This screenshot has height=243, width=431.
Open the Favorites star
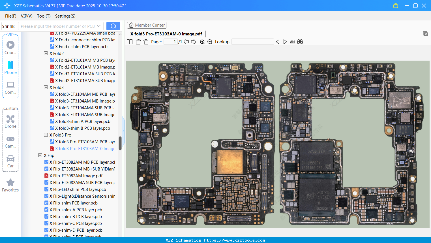coord(10,186)
